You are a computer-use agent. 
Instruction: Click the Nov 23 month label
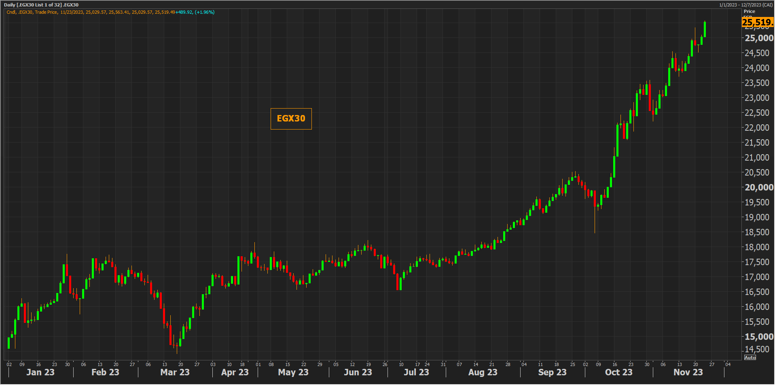click(x=688, y=372)
